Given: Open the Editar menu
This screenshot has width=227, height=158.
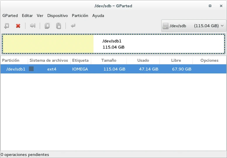Looking at the screenshot, I should 27,16.
